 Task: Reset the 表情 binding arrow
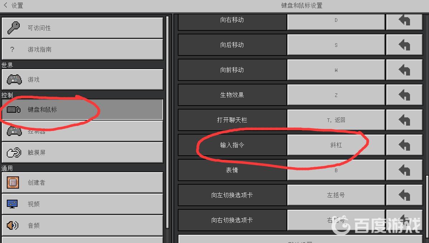404,170
